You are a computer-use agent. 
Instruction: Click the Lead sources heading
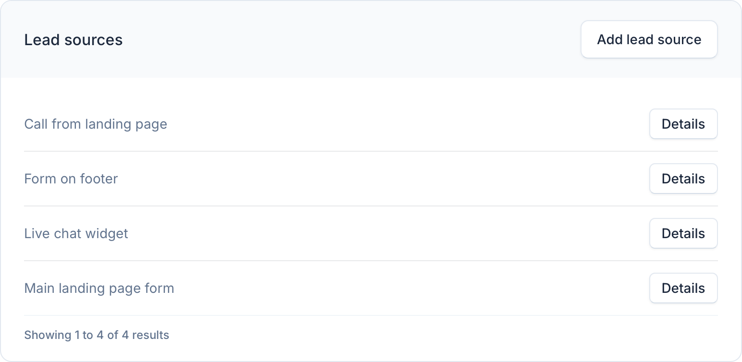[x=74, y=39]
